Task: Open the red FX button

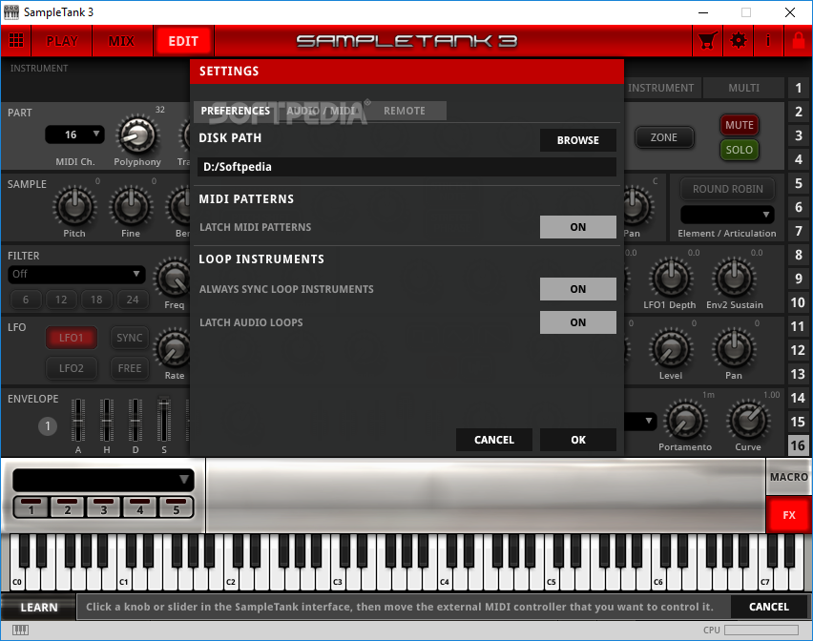Action: [788, 515]
